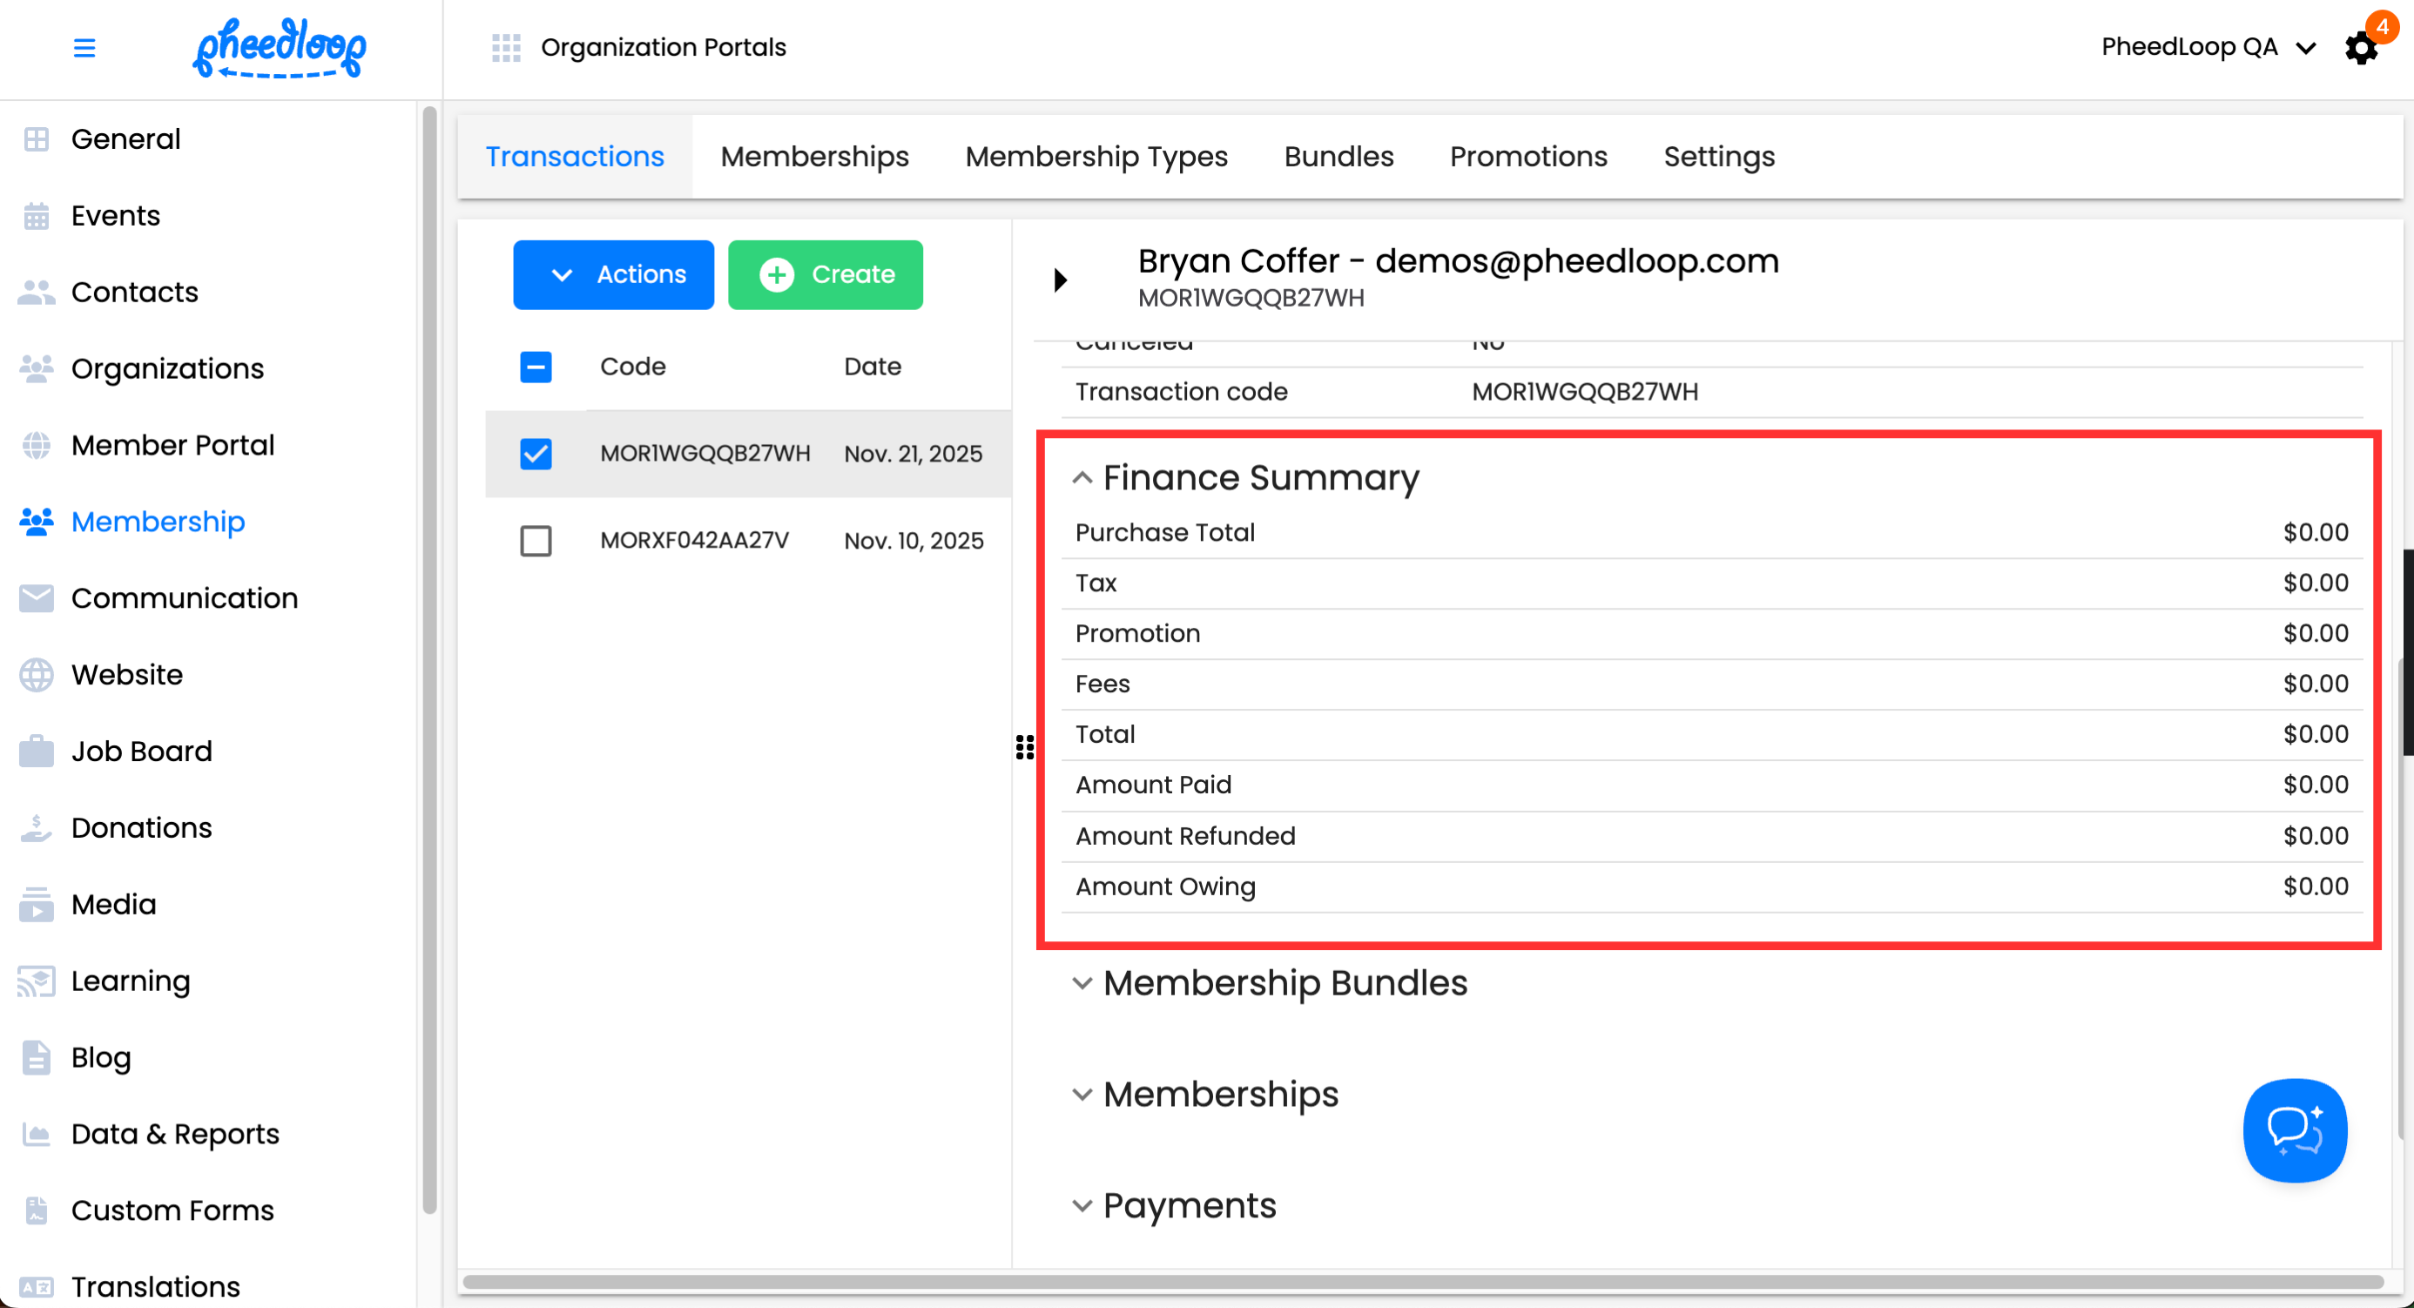Open the settings gear with notification badge
The height and width of the screenshot is (1308, 2414).
2361,49
